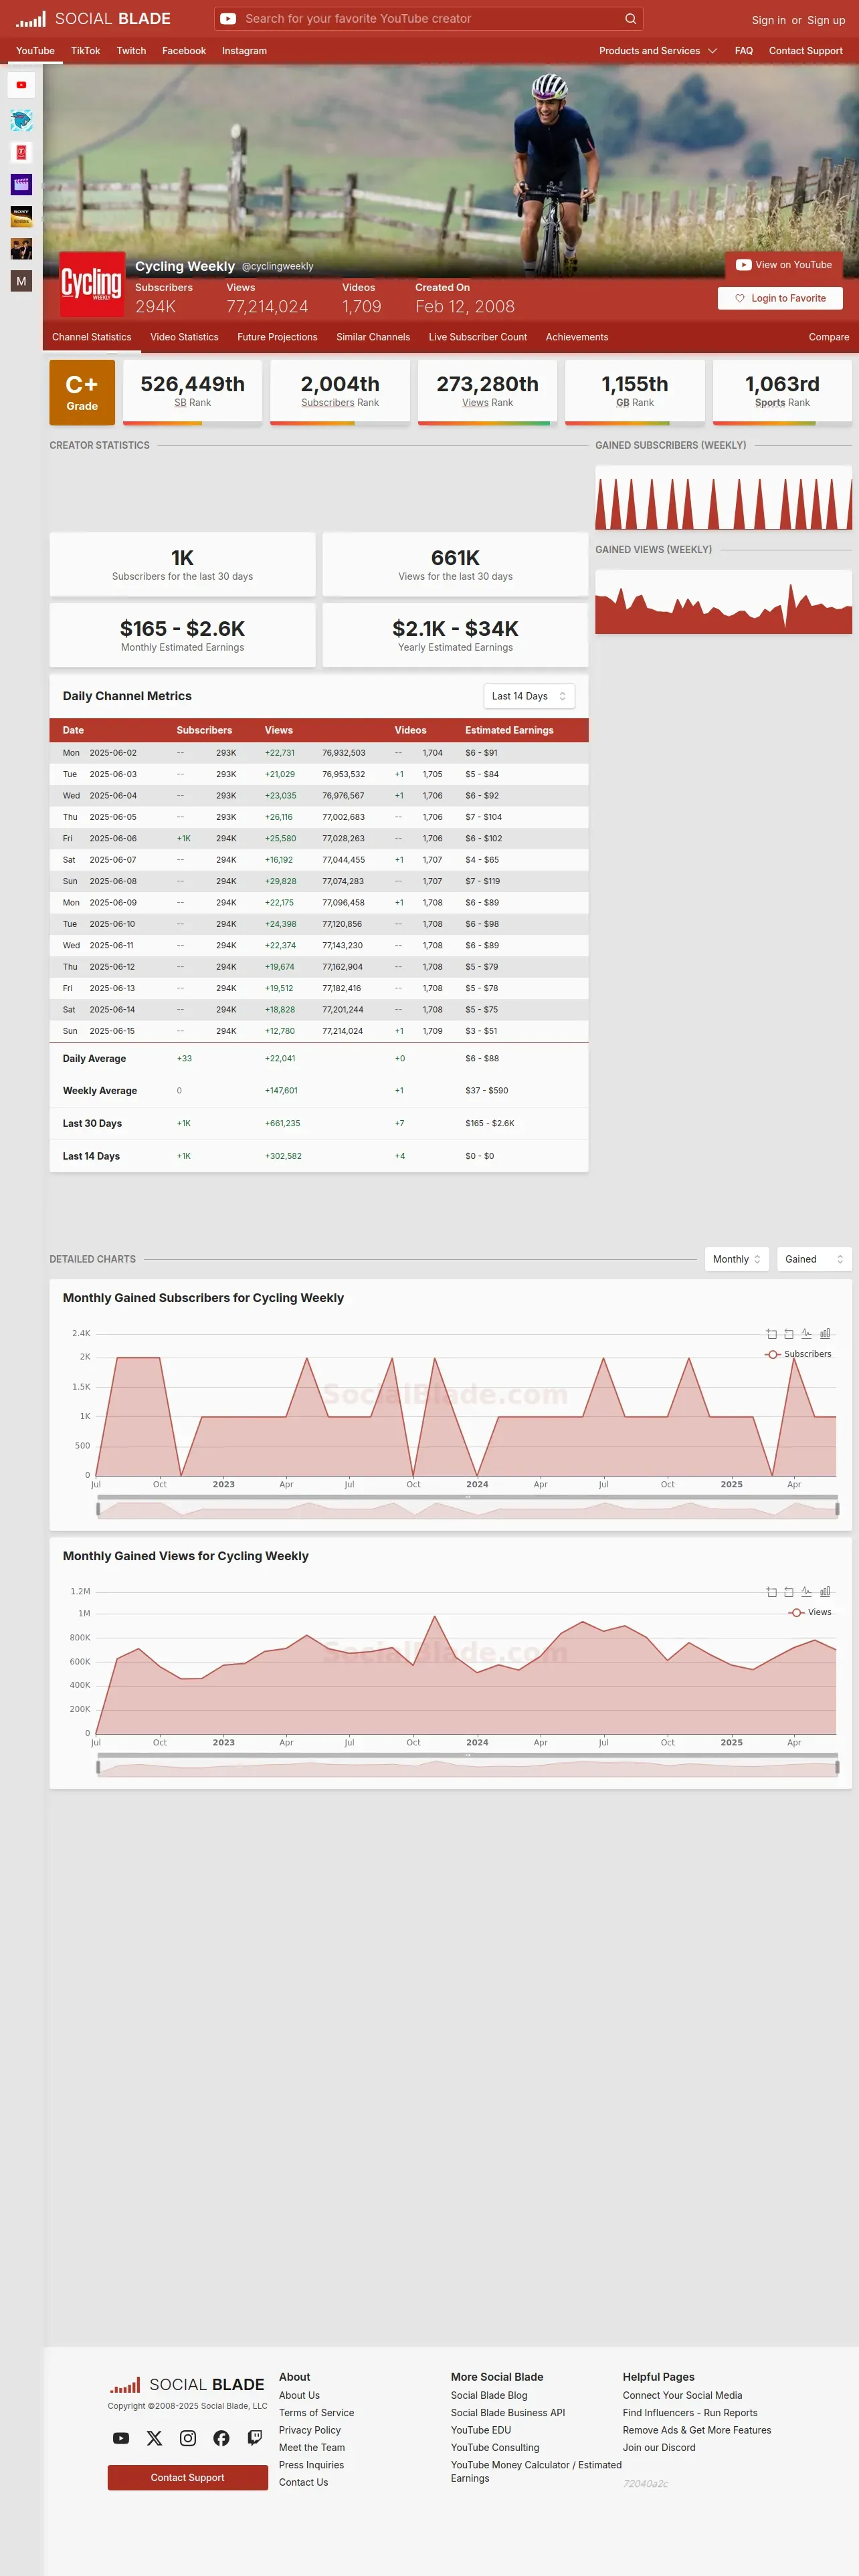Toggle Views series in chart legend

click(x=810, y=1612)
